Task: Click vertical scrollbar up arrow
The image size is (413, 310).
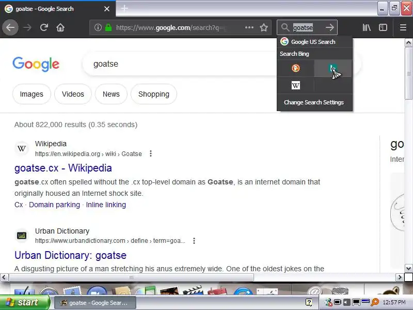Action: tap(408, 42)
